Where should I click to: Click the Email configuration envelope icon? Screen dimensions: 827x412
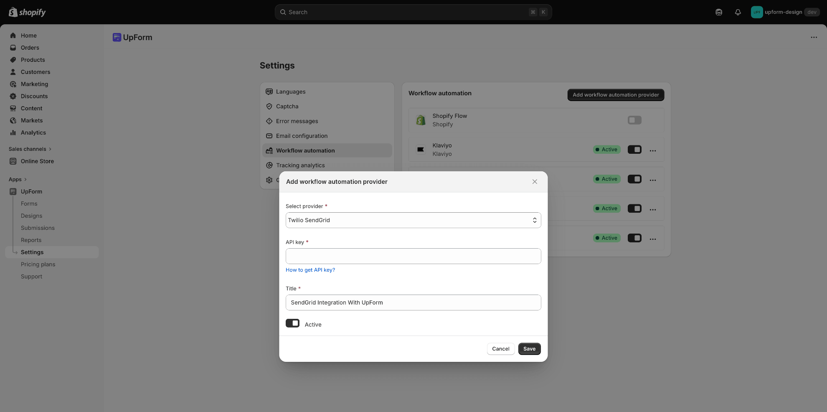point(269,136)
